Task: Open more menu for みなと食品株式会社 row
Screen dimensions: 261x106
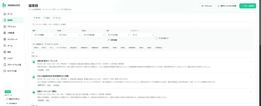Action: (251, 77)
